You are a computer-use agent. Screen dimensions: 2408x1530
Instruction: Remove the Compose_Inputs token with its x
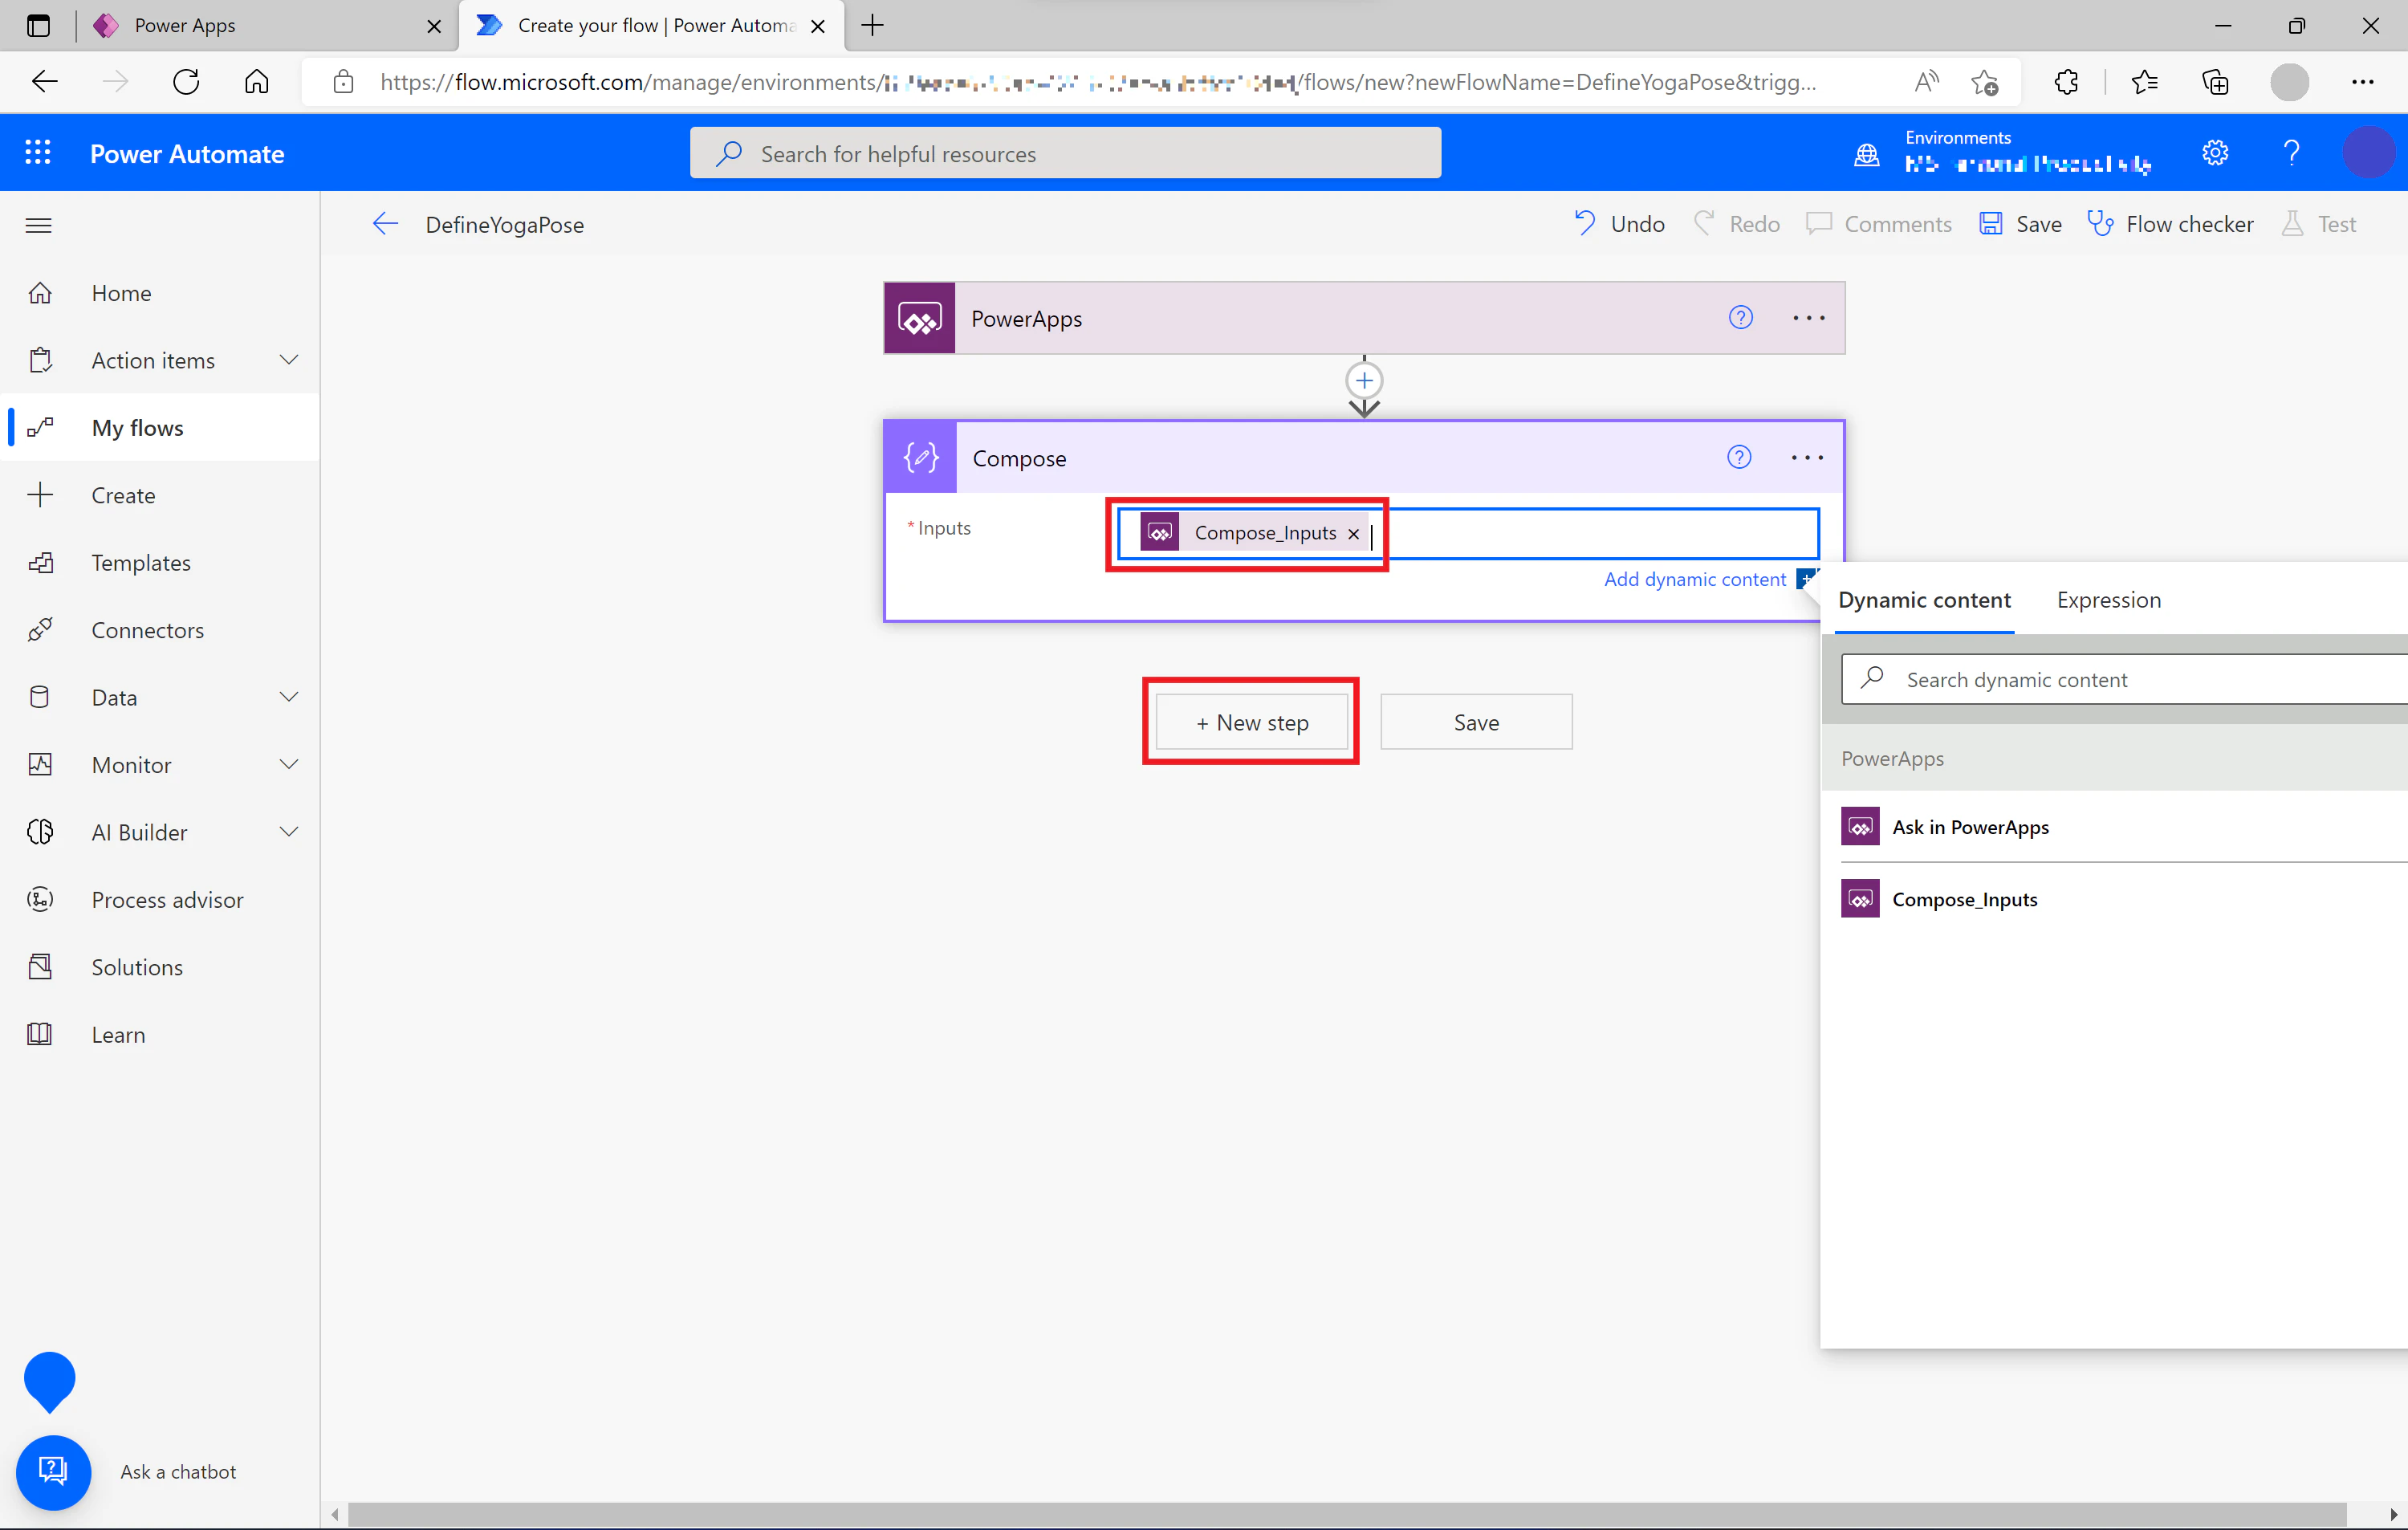1353,534
